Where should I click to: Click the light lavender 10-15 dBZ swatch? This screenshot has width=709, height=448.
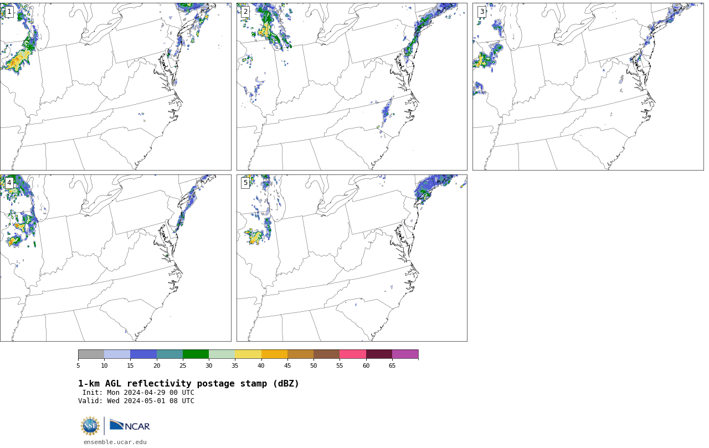(x=117, y=354)
